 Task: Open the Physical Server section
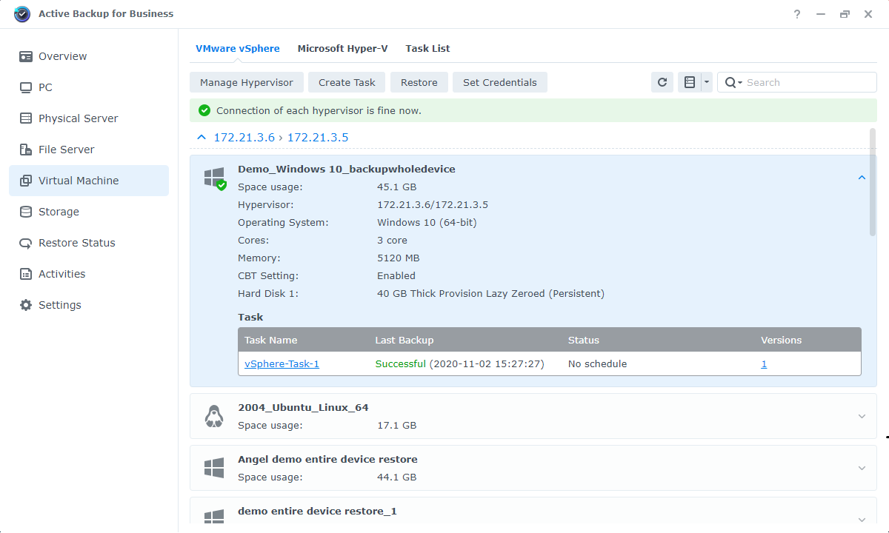pos(78,118)
